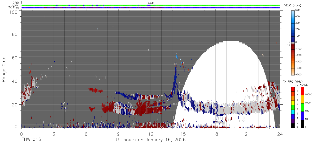
Task: Click the black segment of NOISE bar
Action: [x=302, y=124]
